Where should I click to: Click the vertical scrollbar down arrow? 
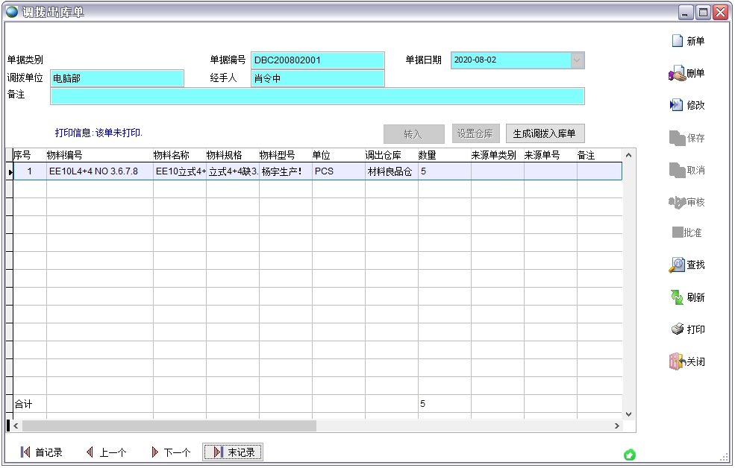[628, 414]
